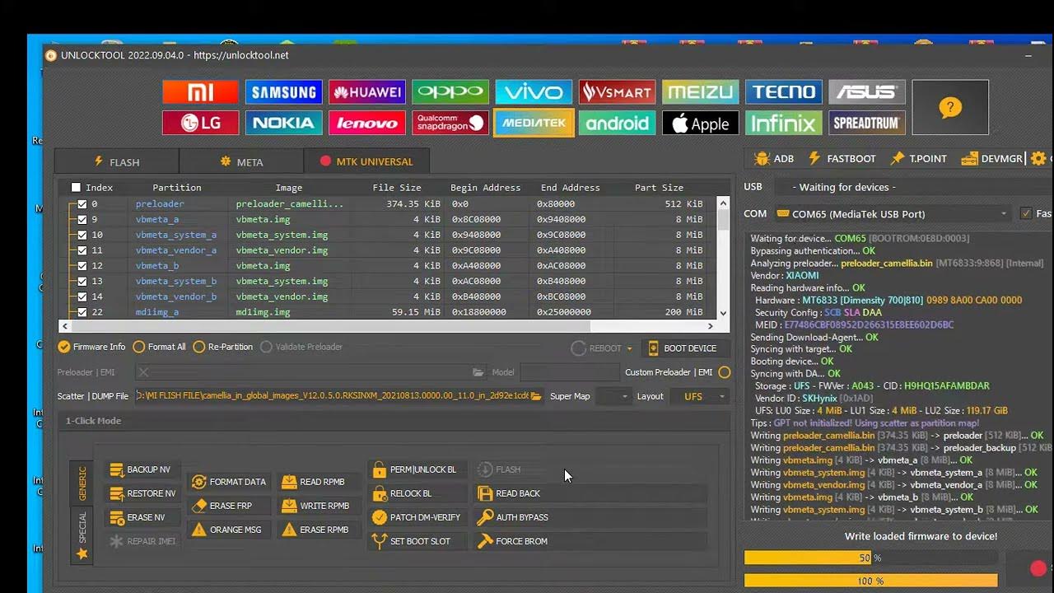Select the GENERIC vertical side tab
The height and width of the screenshot is (593, 1054).
click(x=82, y=482)
